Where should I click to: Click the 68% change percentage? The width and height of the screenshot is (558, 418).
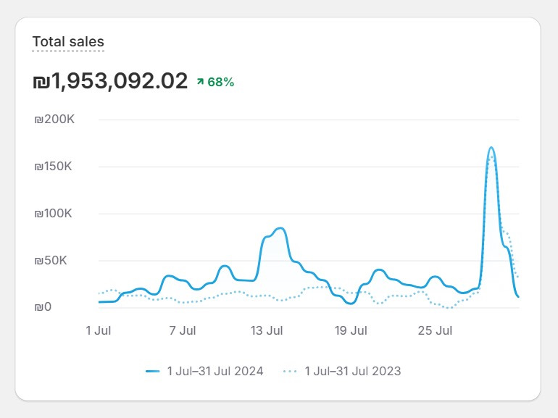tap(220, 82)
